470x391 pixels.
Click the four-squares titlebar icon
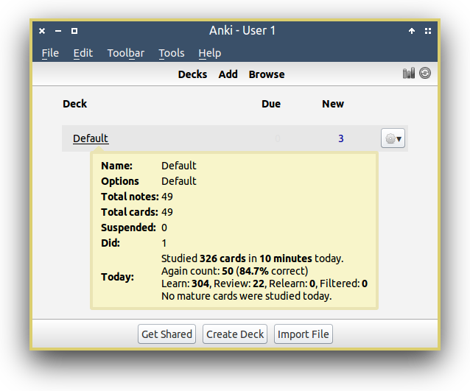pos(428,31)
